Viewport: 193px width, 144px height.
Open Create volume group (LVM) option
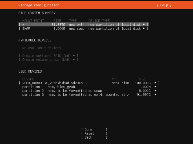coord(49,60)
